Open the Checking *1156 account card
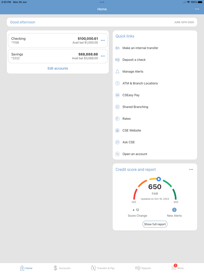Screen dimensions: 204x273 coord(58,41)
